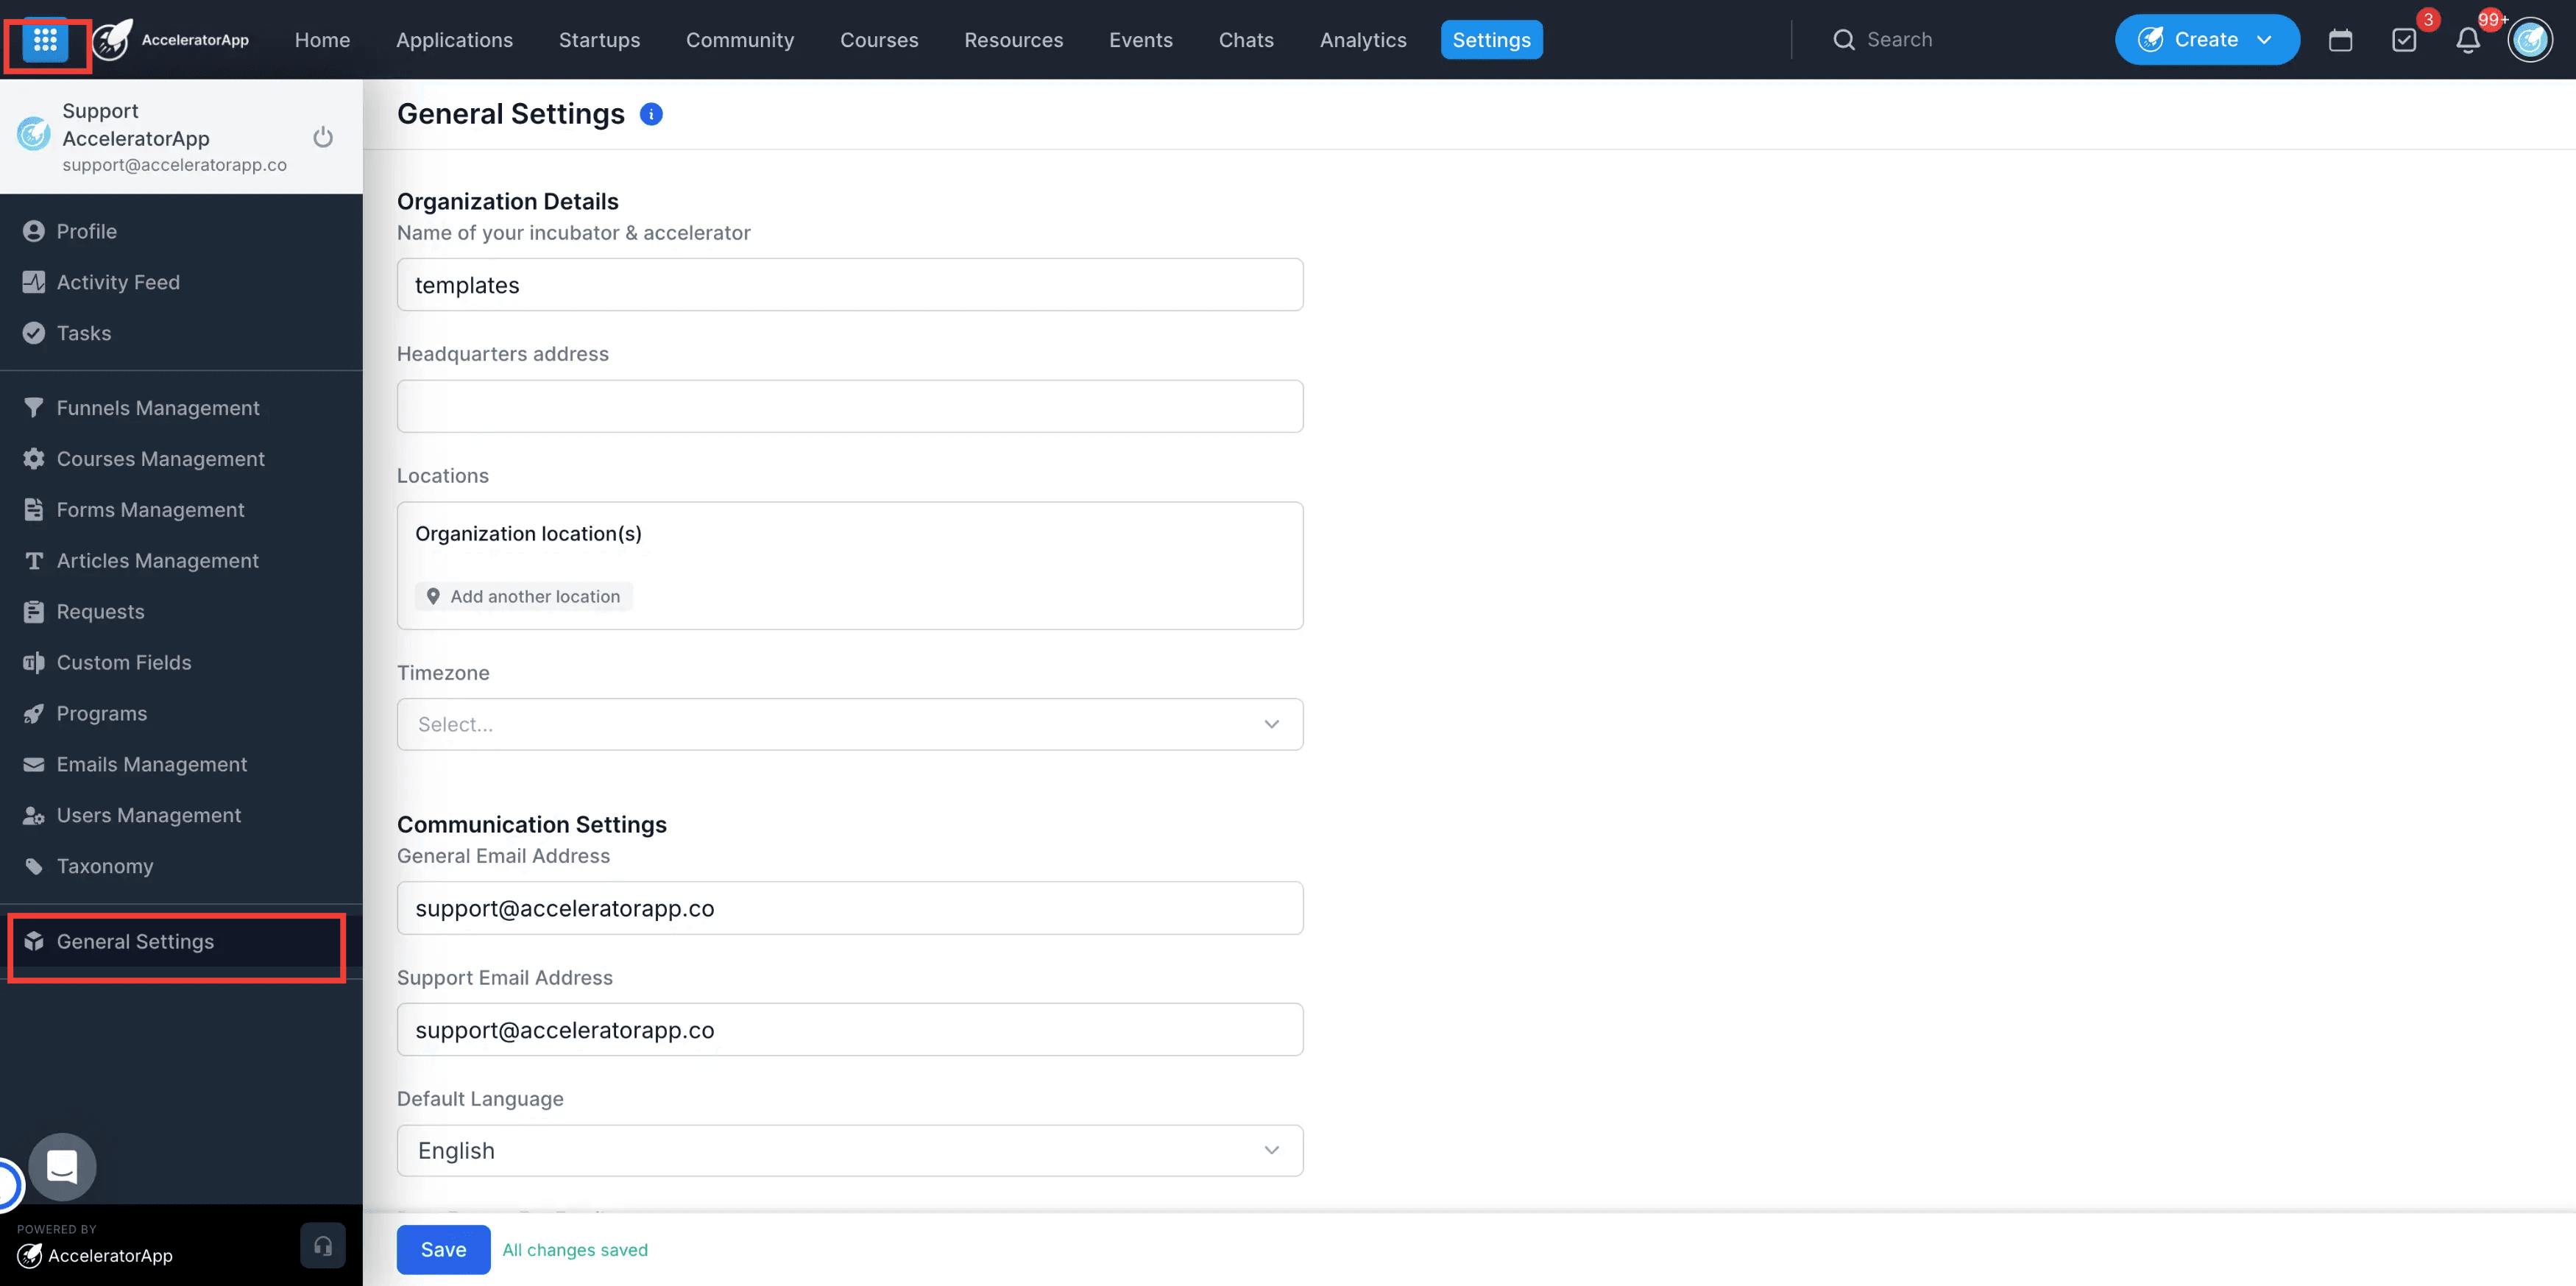Screen dimensions: 2576x1286
Task: Click the General Email Address field
Action: (850, 908)
